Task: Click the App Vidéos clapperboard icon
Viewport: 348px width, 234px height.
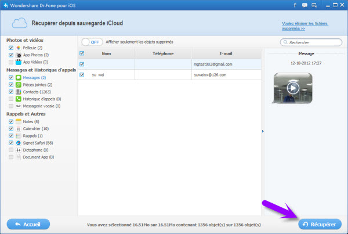Action: coord(19,62)
